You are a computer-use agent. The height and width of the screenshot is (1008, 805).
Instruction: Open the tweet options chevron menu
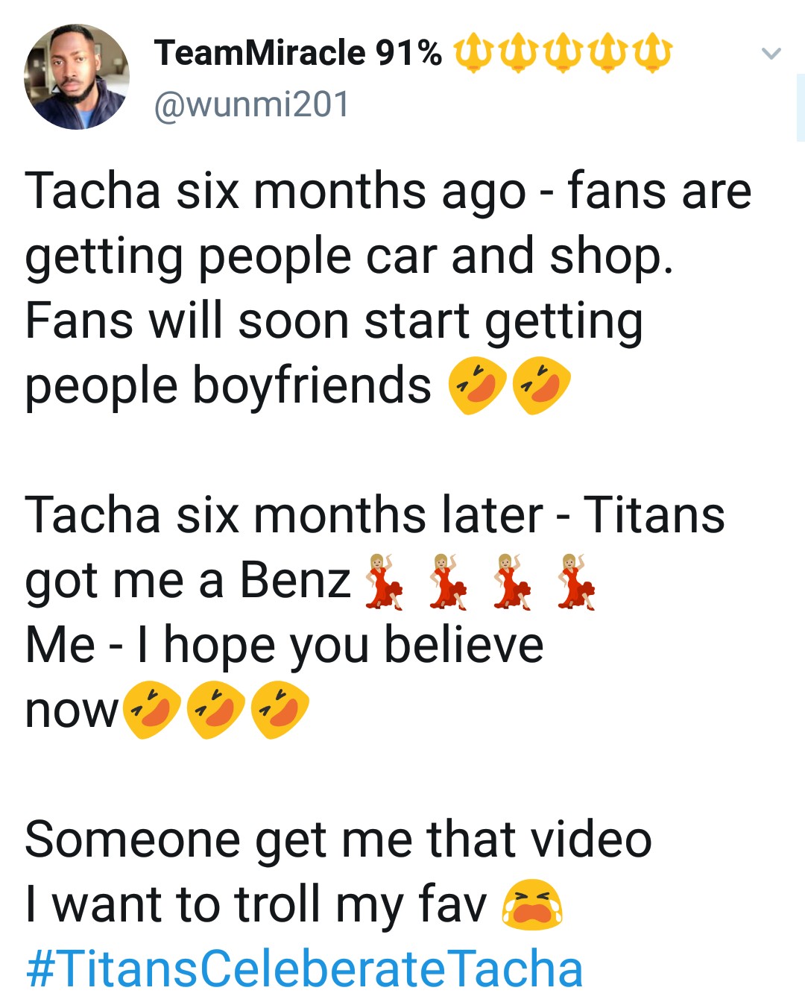[771, 54]
